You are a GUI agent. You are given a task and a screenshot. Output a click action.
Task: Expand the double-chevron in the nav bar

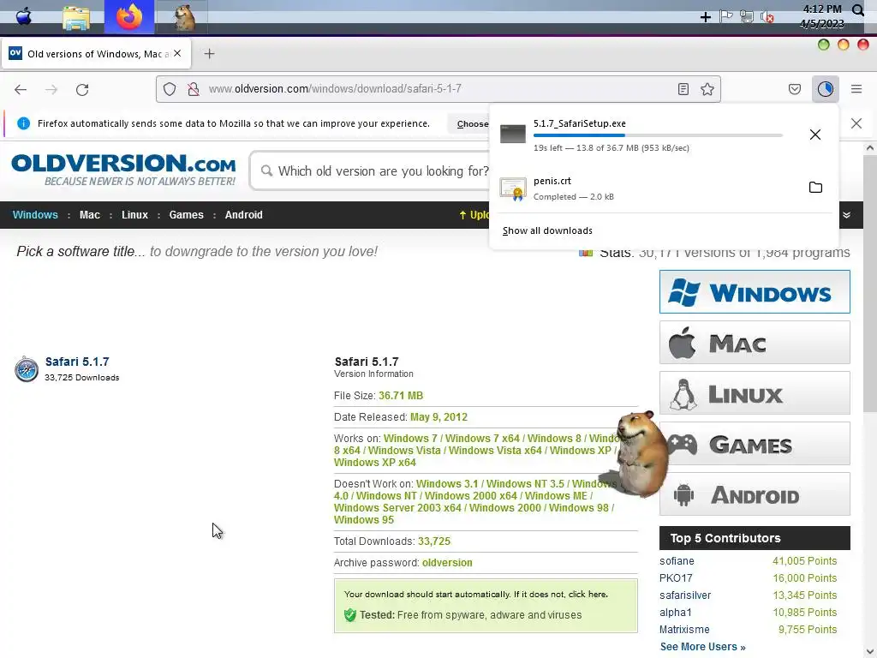point(847,215)
